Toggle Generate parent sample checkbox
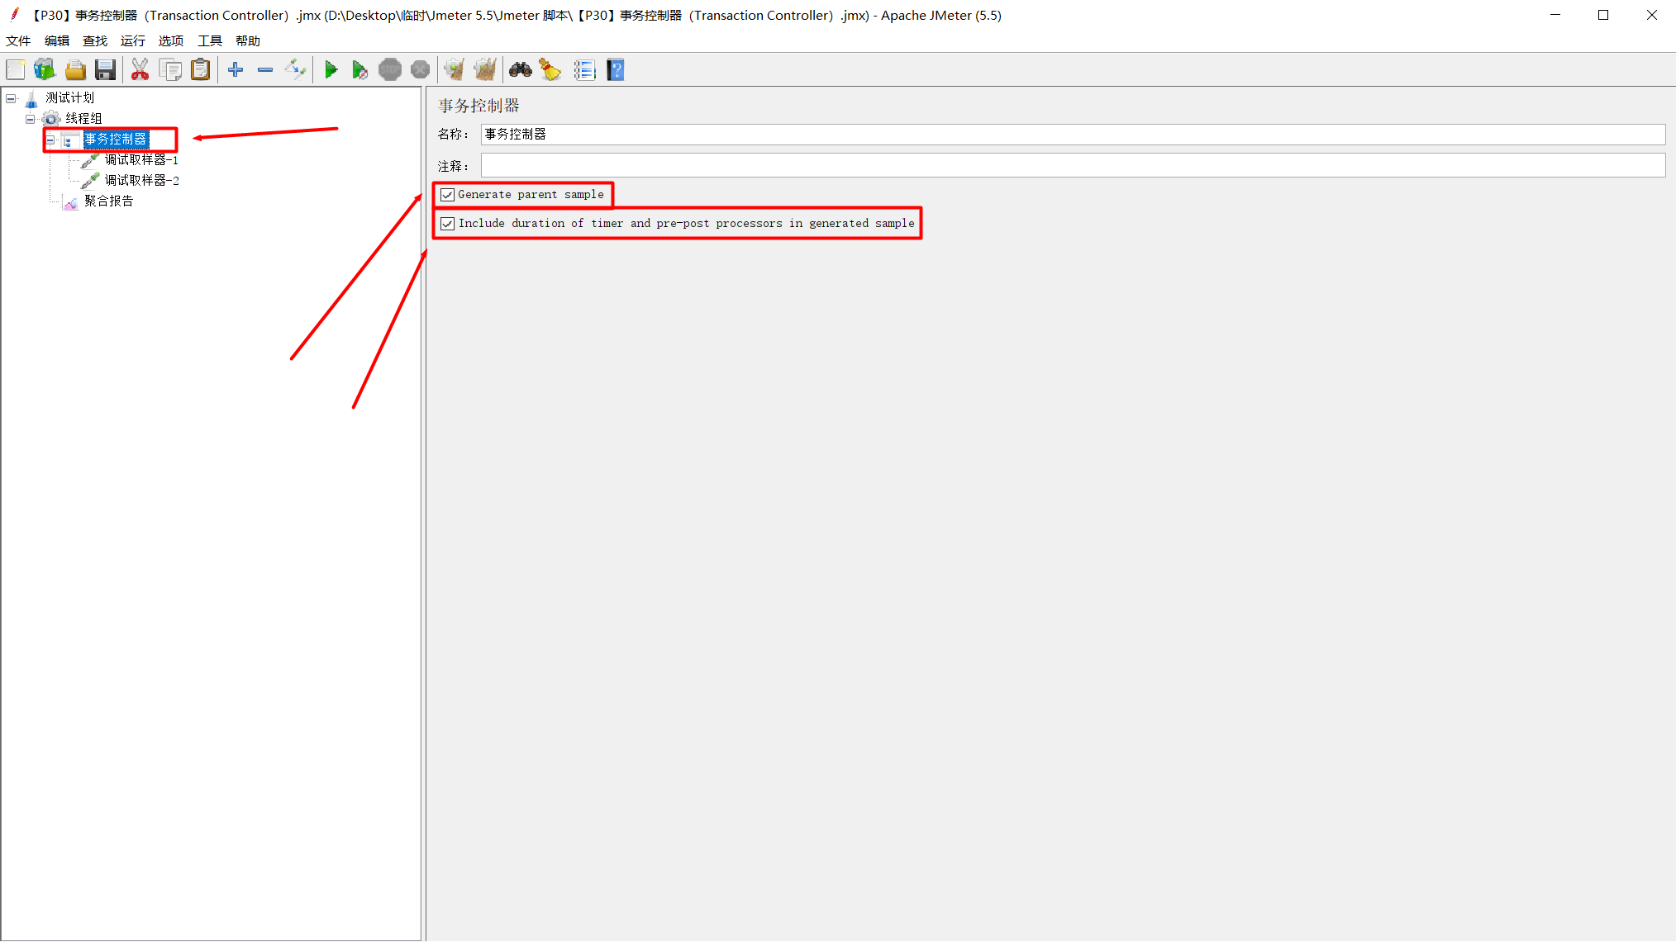The width and height of the screenshot is (1676, 942). pos(447,195)
